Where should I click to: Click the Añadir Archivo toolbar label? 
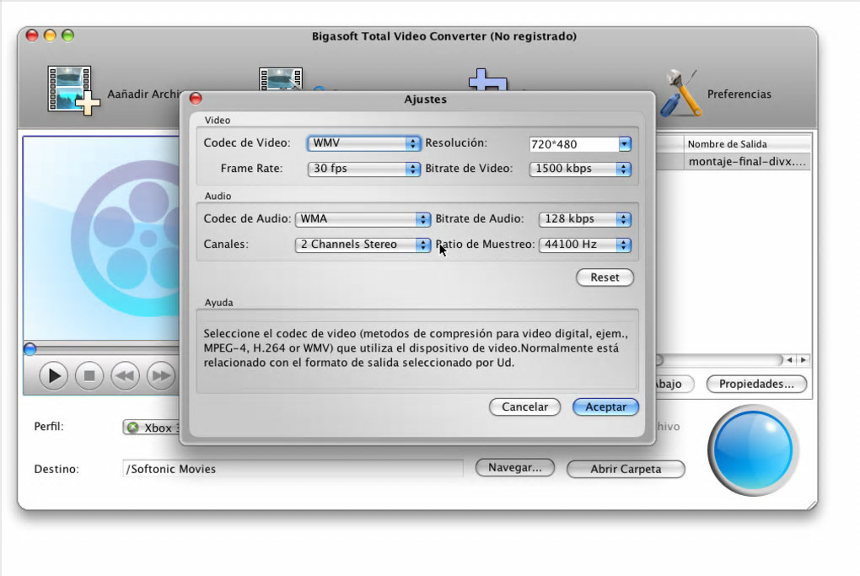(x=143, y=94)
